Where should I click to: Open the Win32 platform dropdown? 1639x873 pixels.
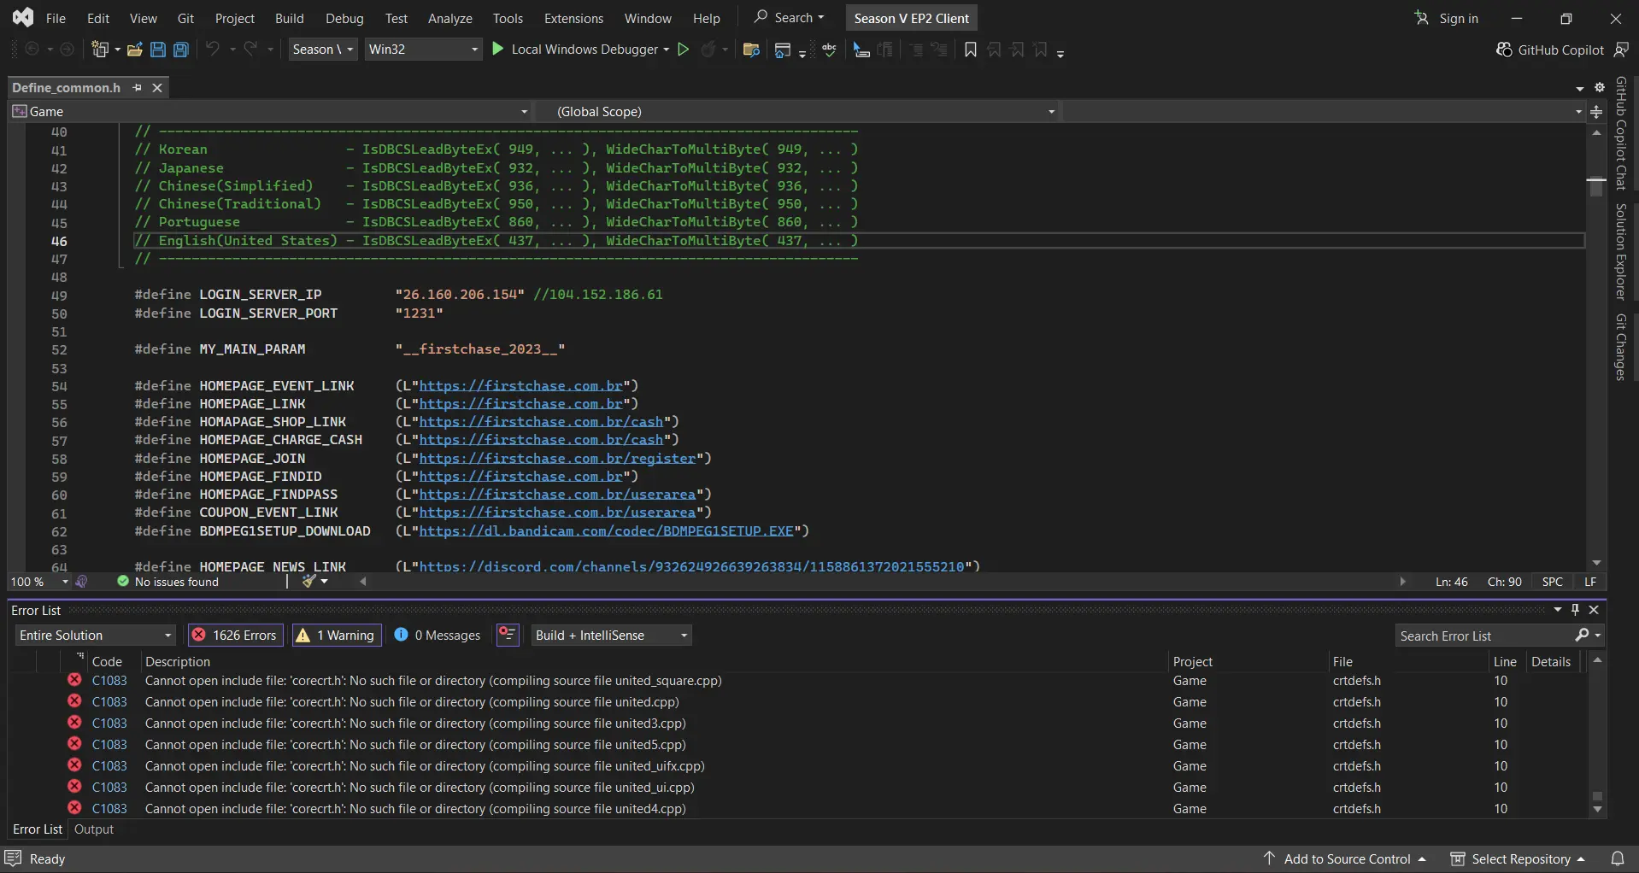(423, 50)
